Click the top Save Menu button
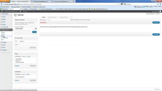Viewport: 162px width, 91px height. [156, 22]
